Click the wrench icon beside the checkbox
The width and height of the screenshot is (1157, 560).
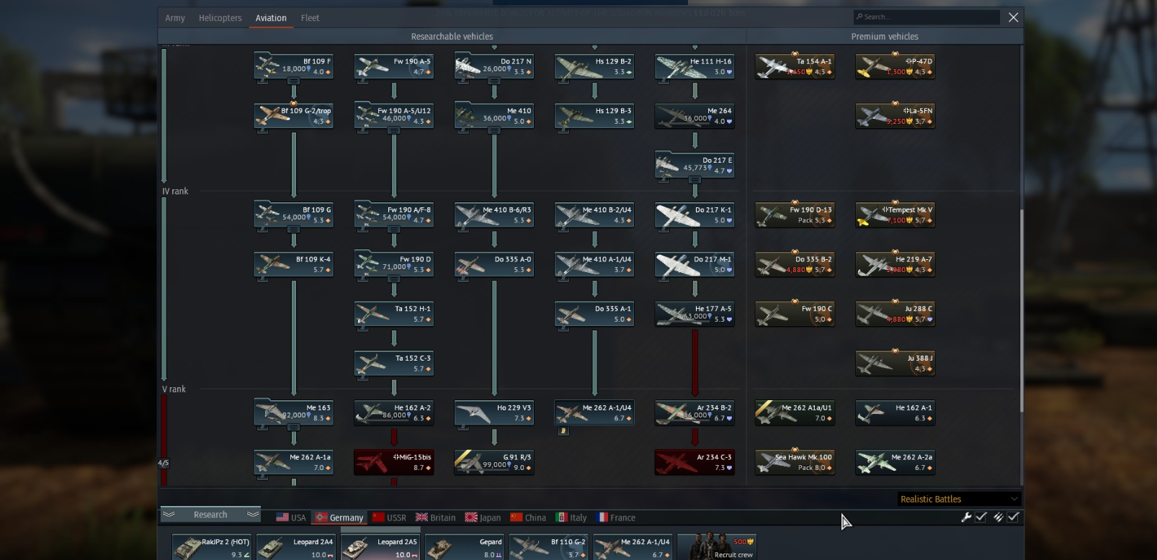click(x=966, y=517)
